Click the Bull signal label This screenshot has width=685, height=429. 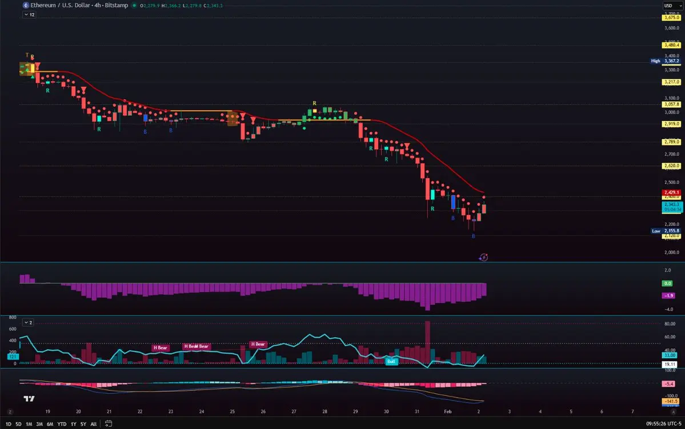(391, 361)
